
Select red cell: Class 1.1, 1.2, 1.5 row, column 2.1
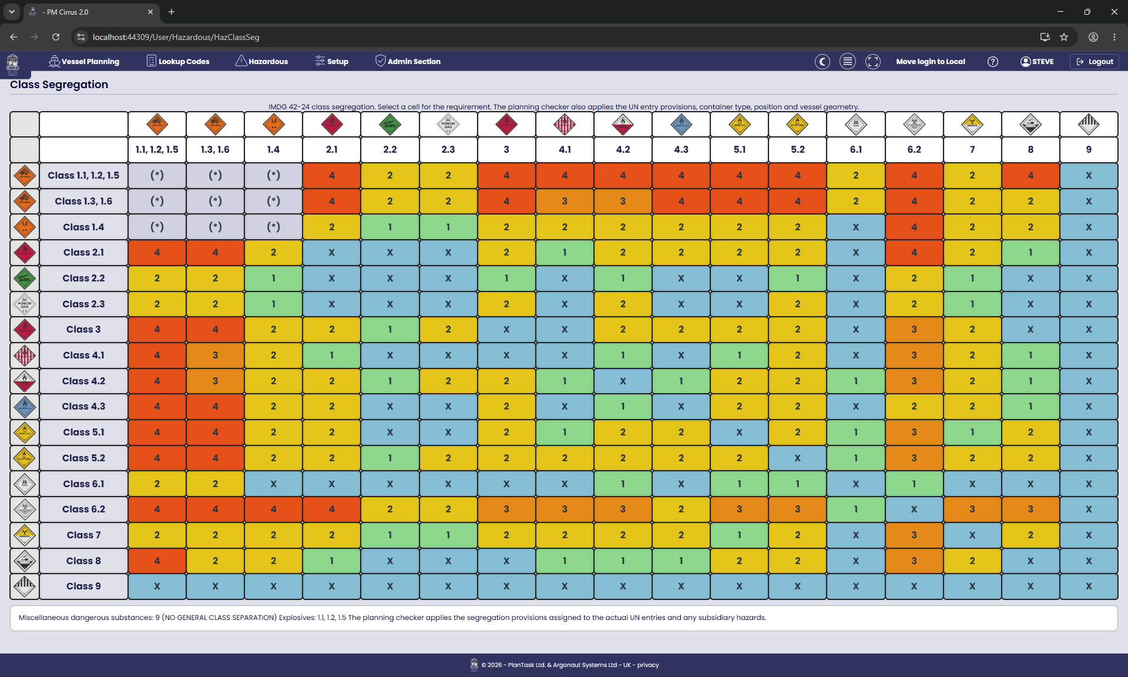click(x=332, y=175)
